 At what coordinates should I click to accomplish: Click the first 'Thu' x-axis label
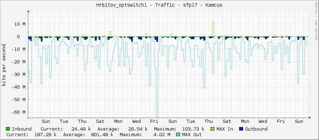(82, 121)
